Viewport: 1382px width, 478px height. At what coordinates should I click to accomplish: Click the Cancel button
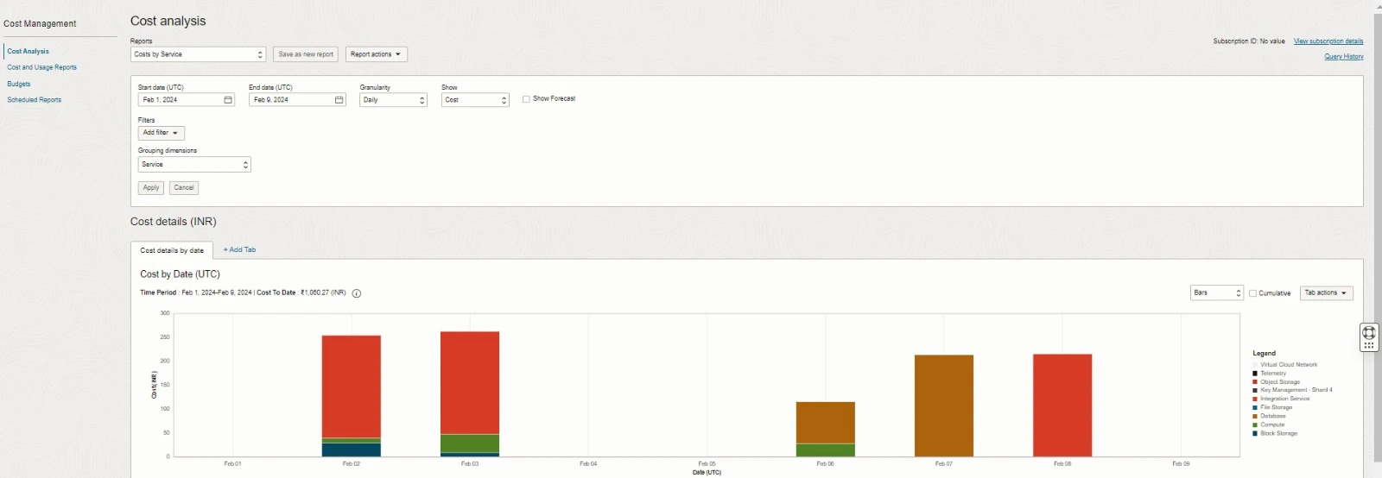(x=184, y=188)
